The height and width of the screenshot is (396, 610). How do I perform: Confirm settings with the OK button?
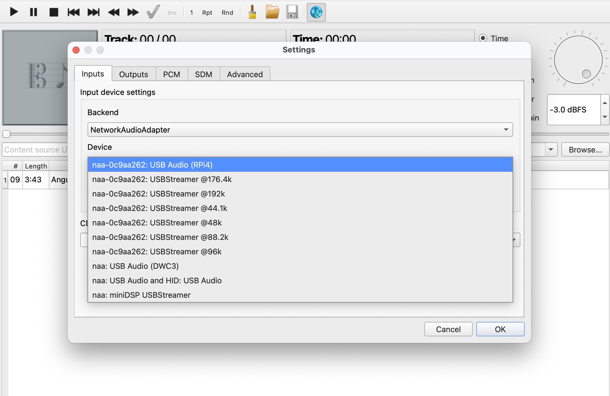(500, 329)
